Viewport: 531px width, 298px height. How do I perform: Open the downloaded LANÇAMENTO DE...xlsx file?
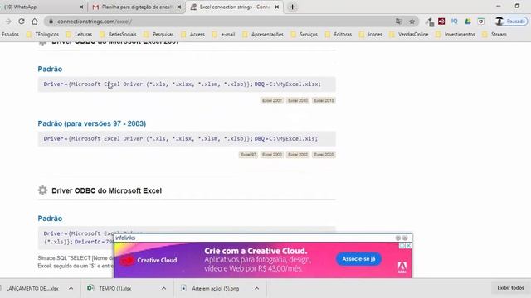coord(32,289)
